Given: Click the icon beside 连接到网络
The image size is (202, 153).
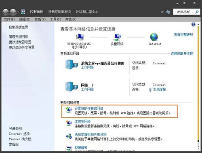Looking at the screenshot, I should [x=69, y=123].
